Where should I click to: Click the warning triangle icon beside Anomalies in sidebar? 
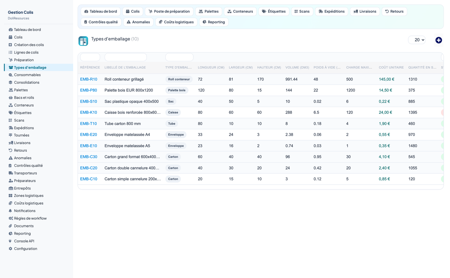click(x=11, y=158)
